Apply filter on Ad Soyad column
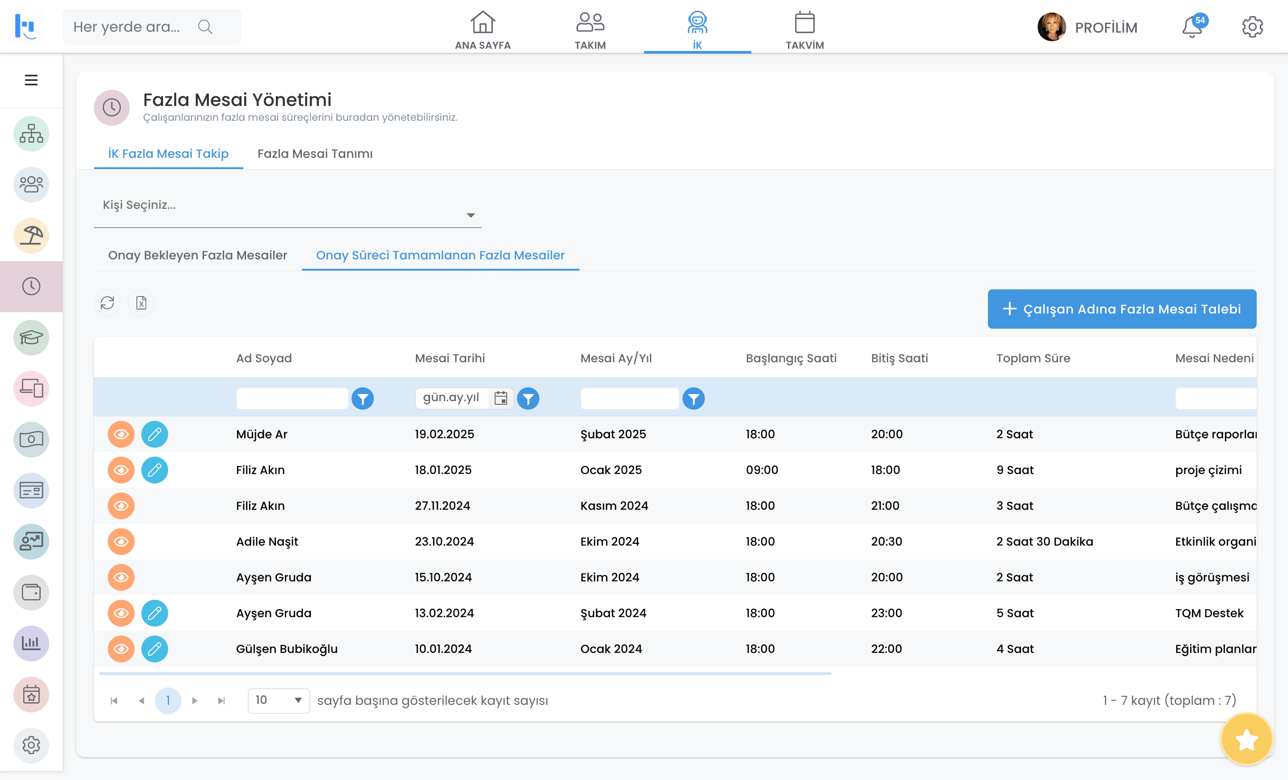The height and width of the screenshot is (780, 1288). click(x=362, y=399)
